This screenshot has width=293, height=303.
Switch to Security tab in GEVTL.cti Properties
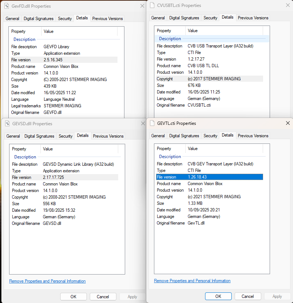210,136
